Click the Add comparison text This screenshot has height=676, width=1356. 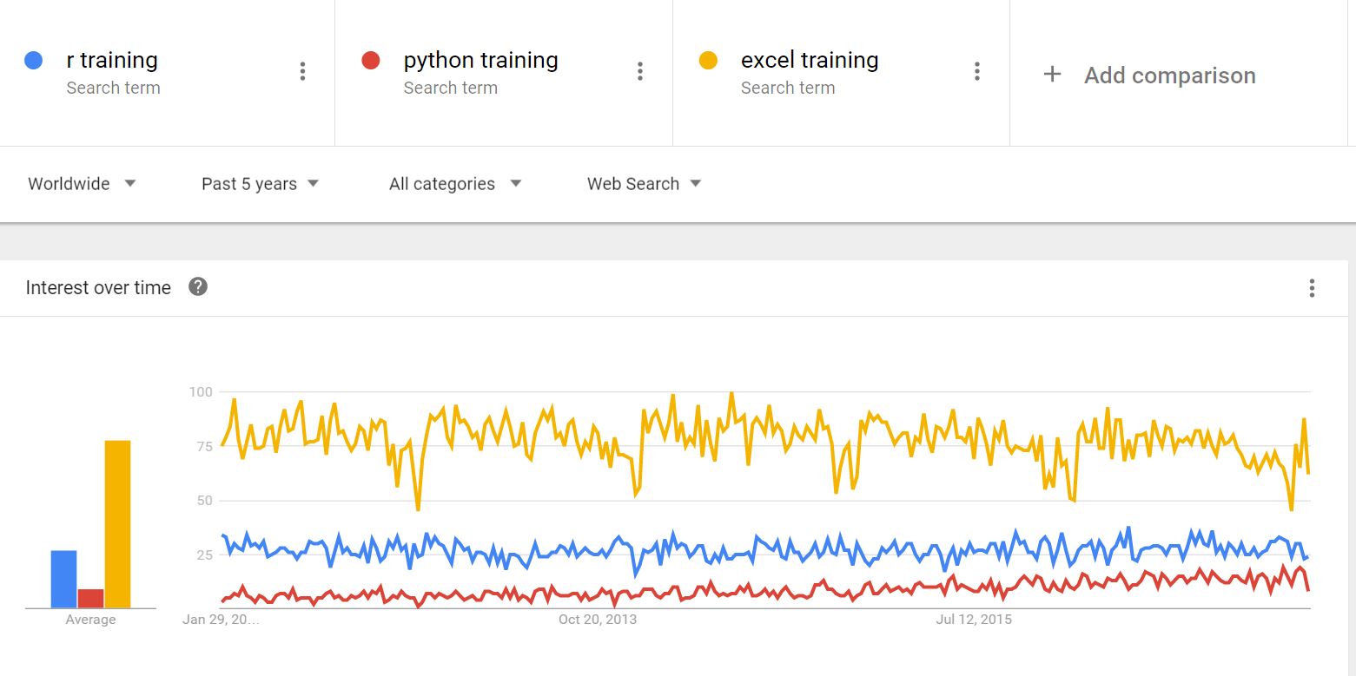1169,75
